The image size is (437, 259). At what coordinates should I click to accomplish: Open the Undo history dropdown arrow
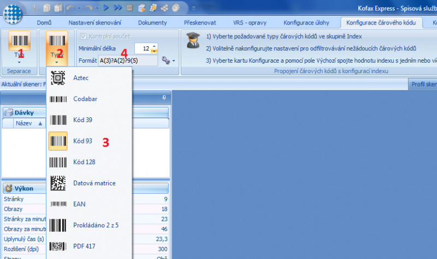coord(79,8)
